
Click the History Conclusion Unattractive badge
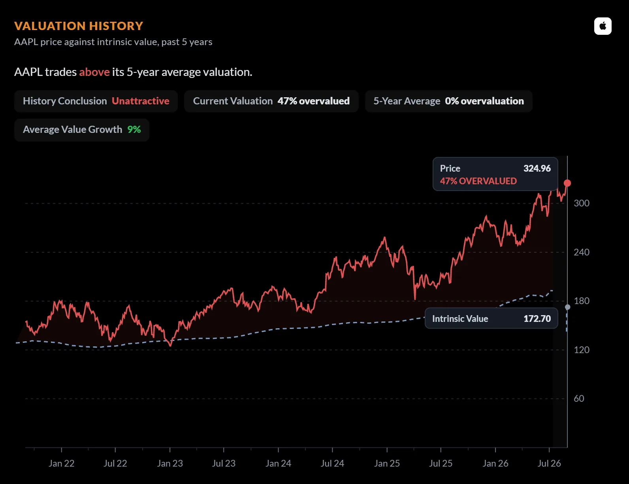pyautogui.click(x=96, y=101)
